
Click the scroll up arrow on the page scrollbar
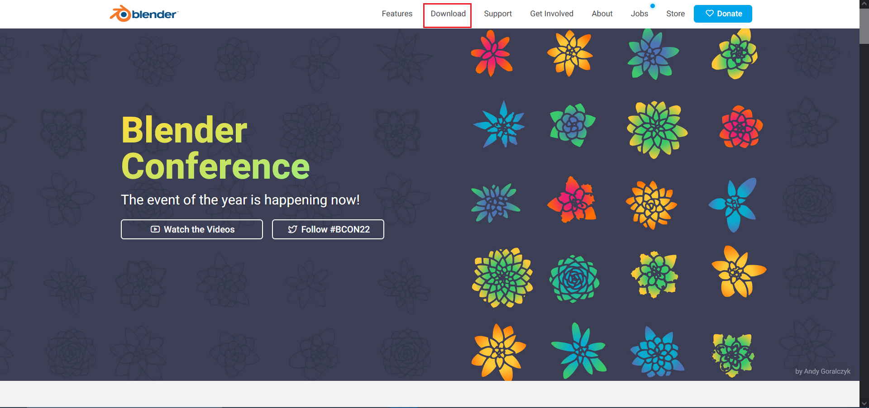coord(864,4)
